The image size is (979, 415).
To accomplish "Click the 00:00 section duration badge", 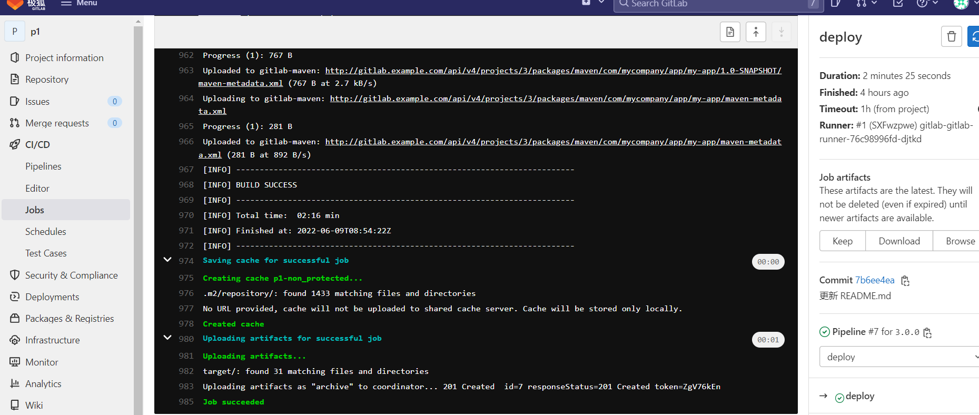I will (x=768, y=262).
